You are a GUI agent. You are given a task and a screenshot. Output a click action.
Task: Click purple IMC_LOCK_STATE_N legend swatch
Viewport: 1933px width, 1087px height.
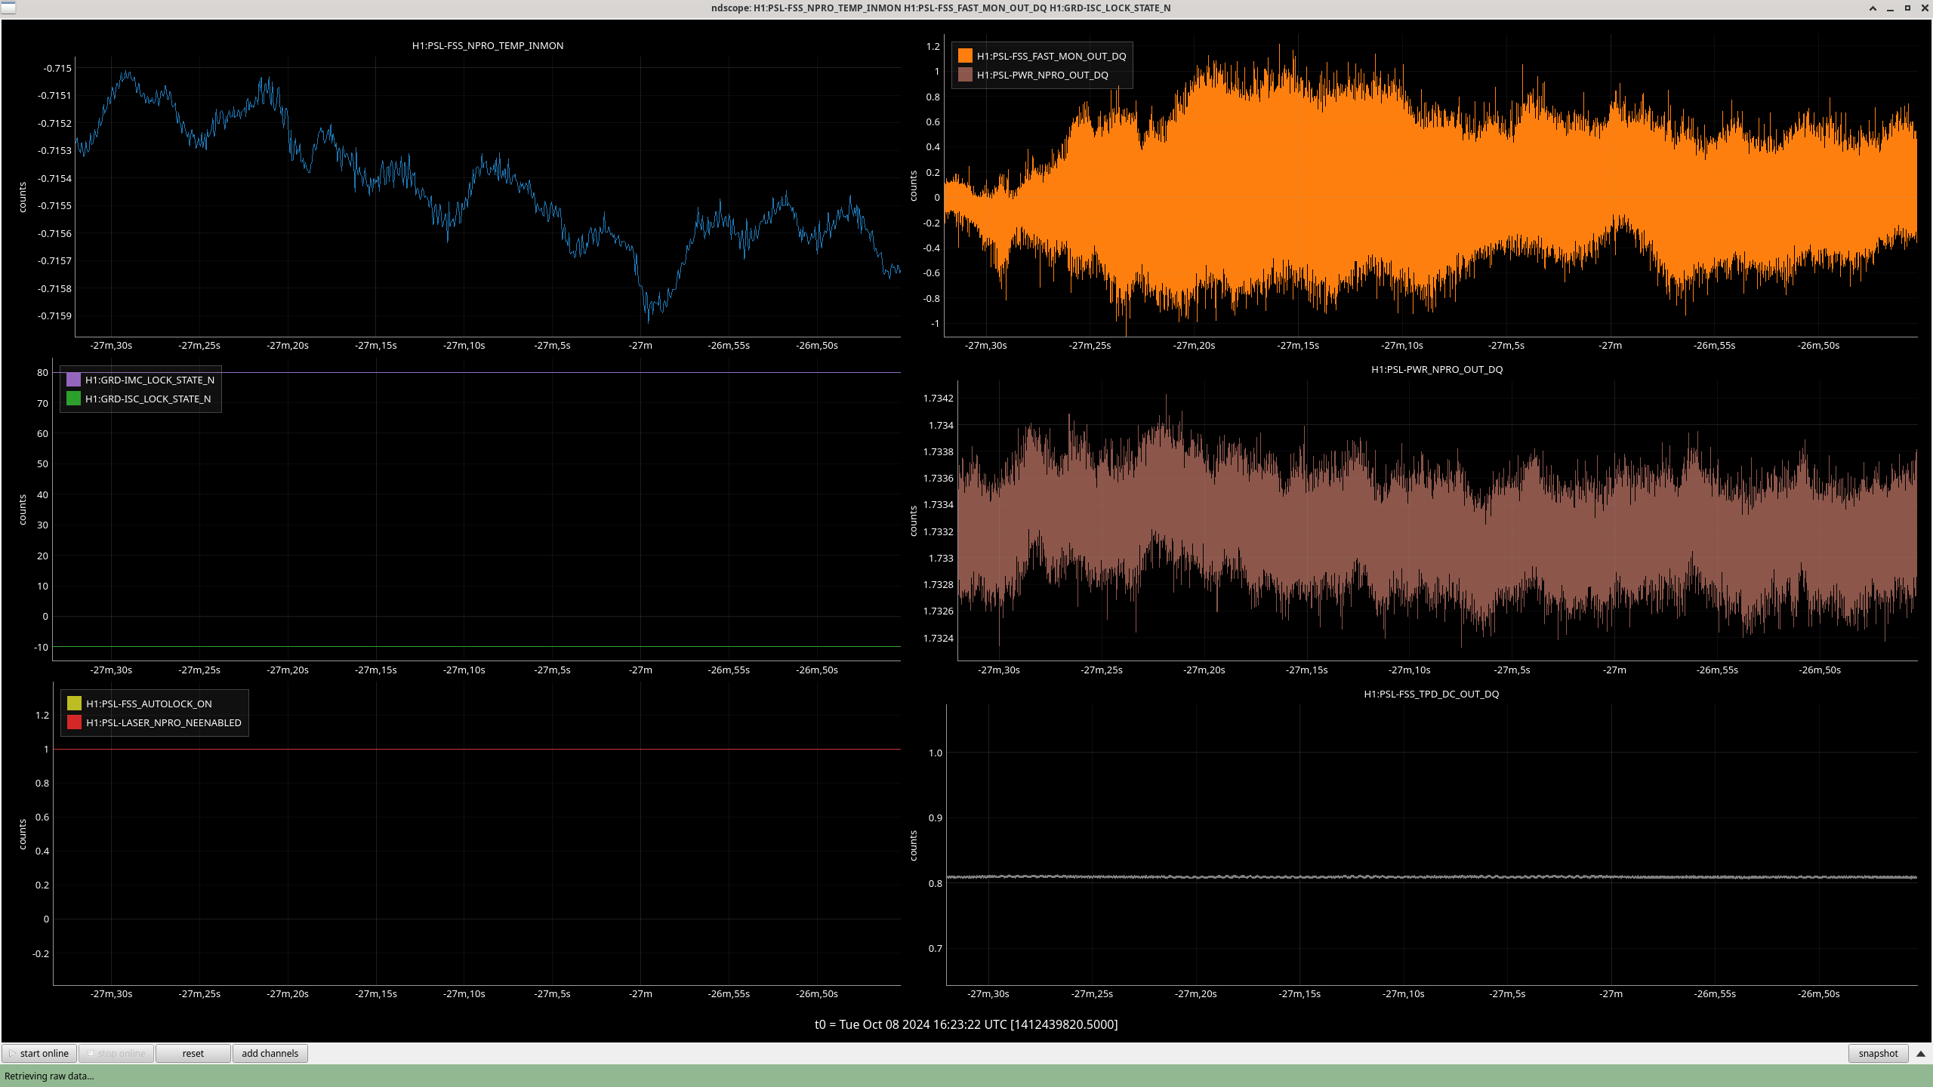pos(73,380)
